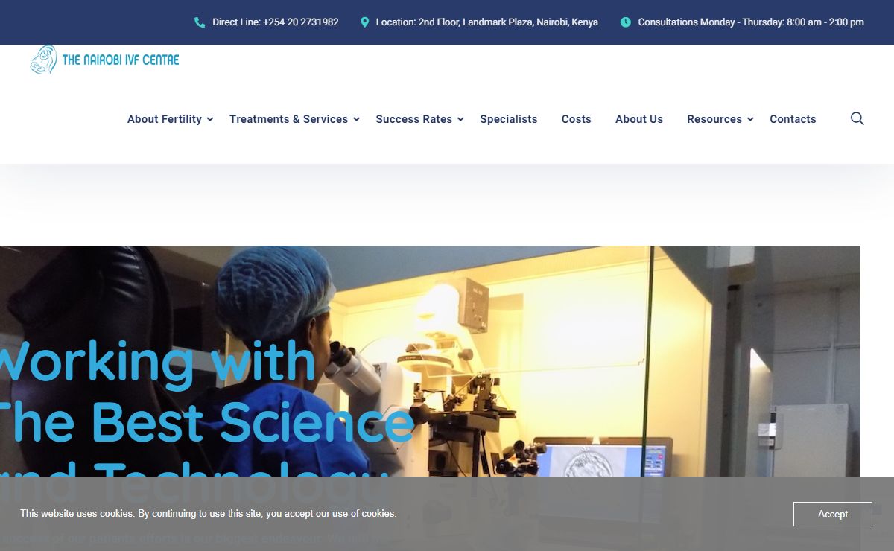Click the clock icon beside Consultations
Screen dimensions: 894x551
point(625,22)
